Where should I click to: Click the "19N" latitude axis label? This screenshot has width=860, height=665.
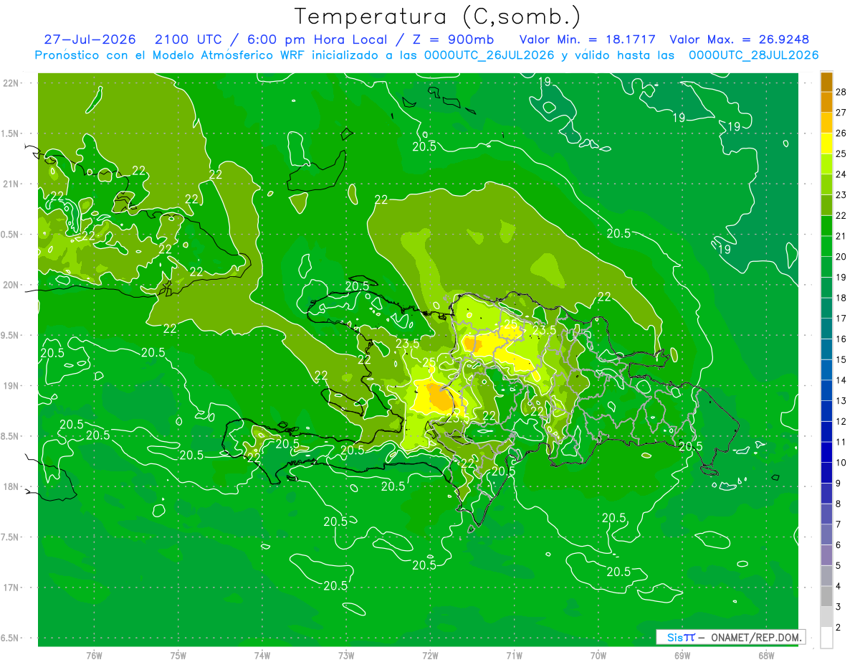point(12,386)
